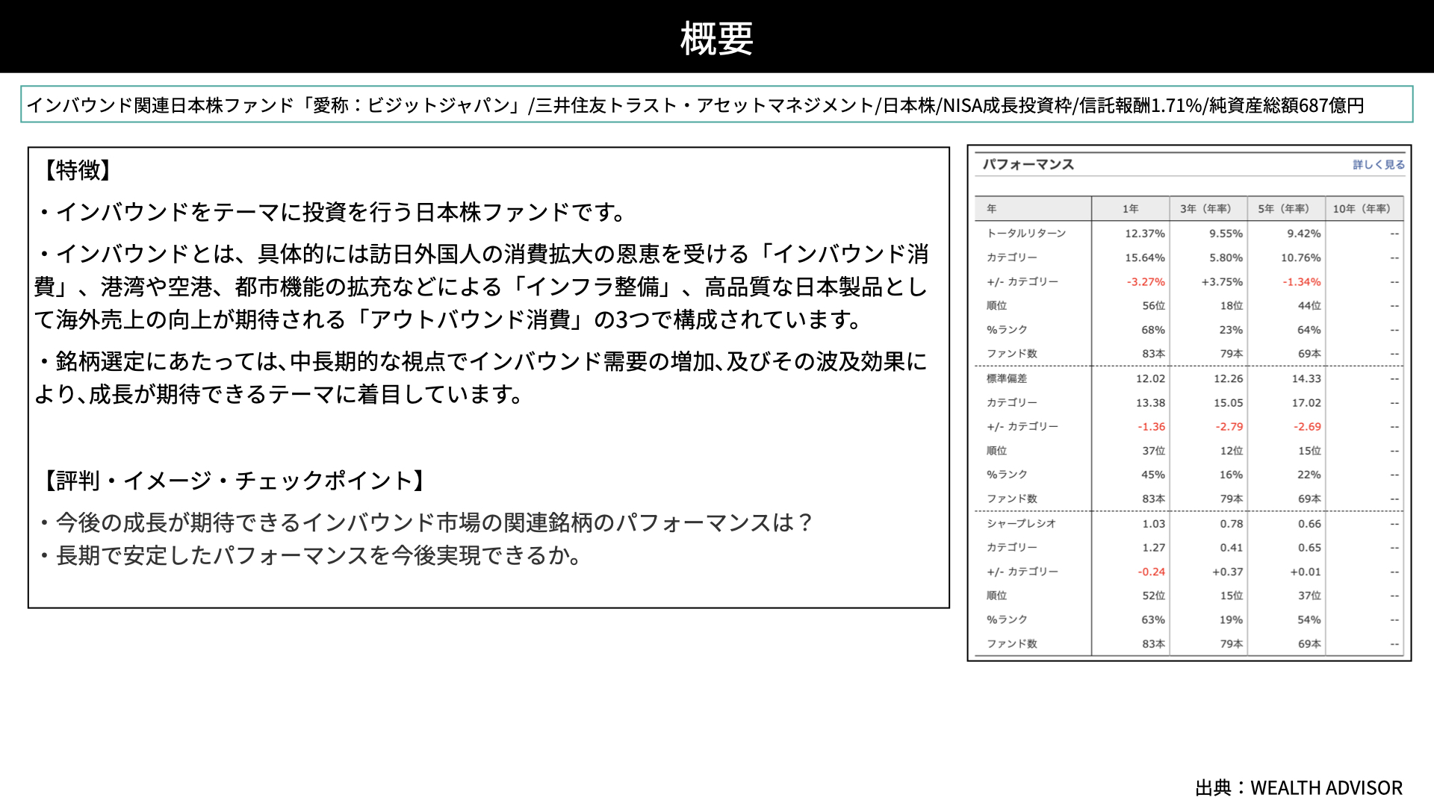Click the red -3.27% value
This screenshot has height=806, width=1434.
1146,282
